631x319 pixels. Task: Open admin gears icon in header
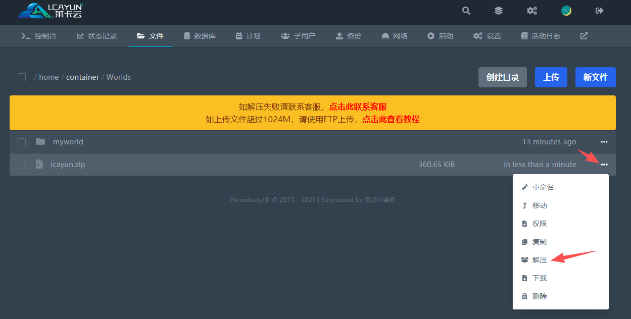532,11
